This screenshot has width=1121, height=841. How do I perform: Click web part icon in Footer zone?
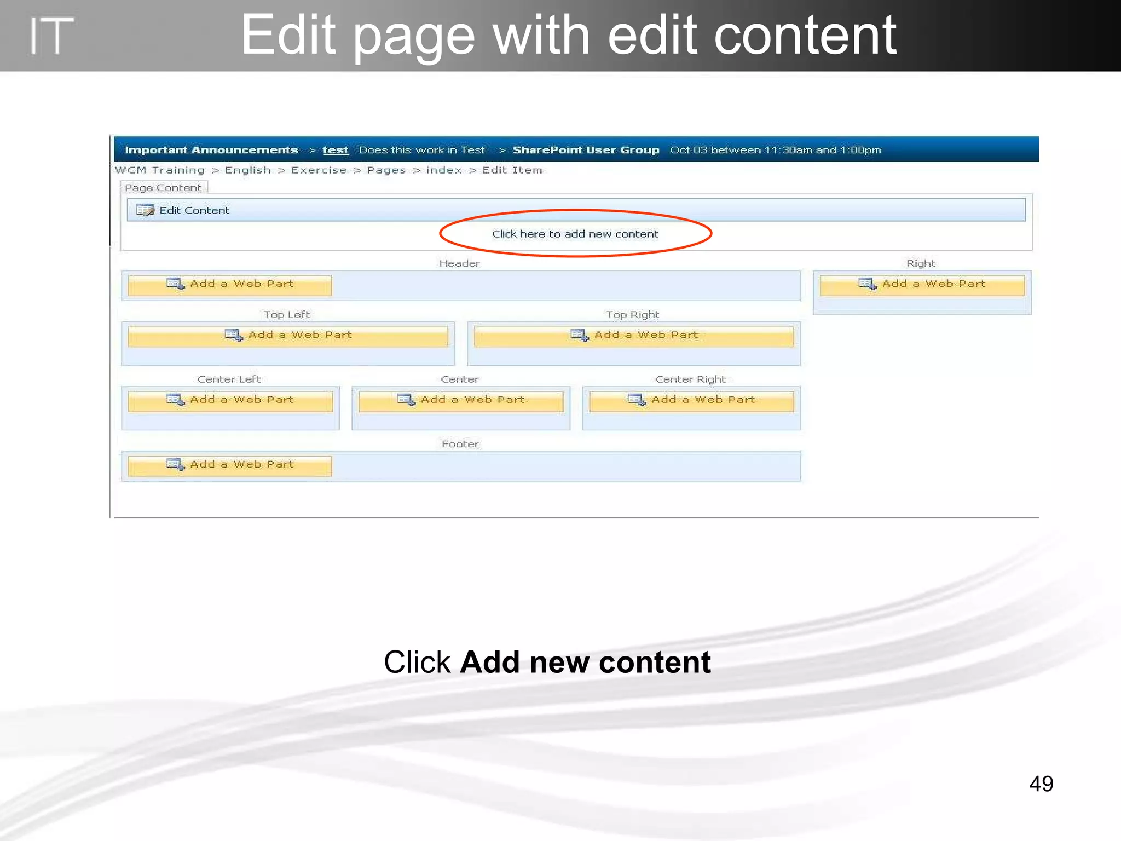click(x=176, y=464)
